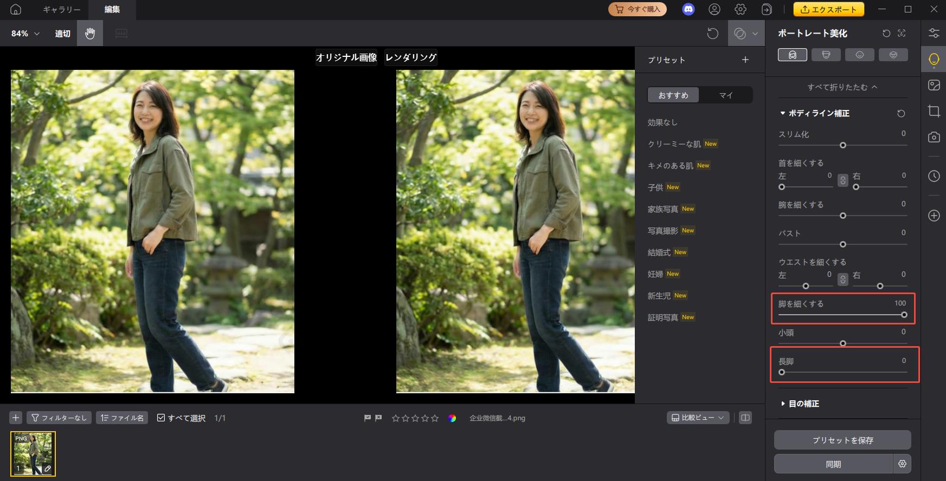Click the スリム化 slider handle
This screenshot has height=481, width=946.
tap(843, 145)
